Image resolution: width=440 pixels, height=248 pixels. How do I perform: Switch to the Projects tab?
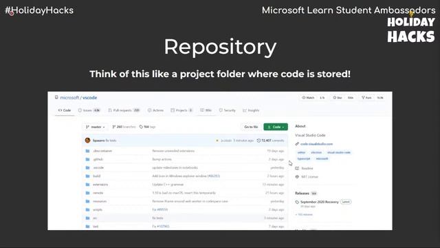click(x=181, y=110)
